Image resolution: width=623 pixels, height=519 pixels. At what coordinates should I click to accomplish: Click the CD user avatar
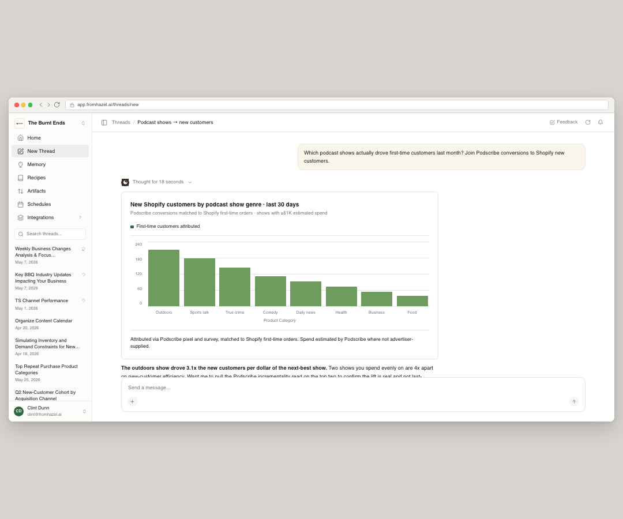pos(18,411)
